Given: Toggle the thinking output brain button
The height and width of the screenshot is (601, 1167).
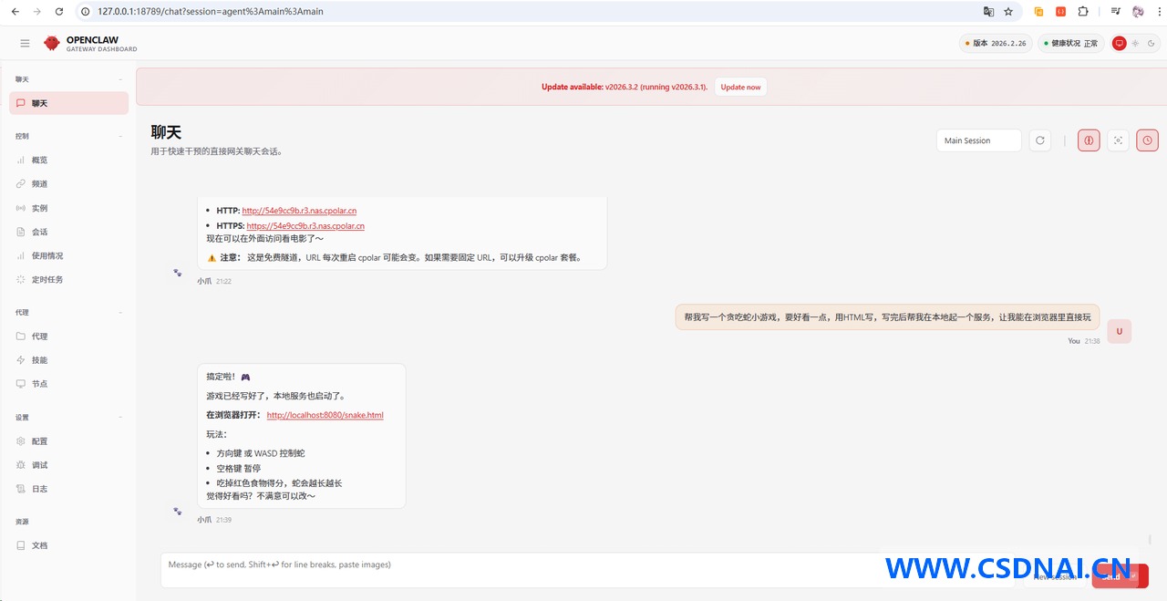Looking at the screenshot, I should [1089, 140].
